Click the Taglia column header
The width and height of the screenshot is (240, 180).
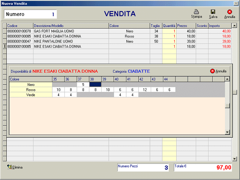click(x=156, y=26)
